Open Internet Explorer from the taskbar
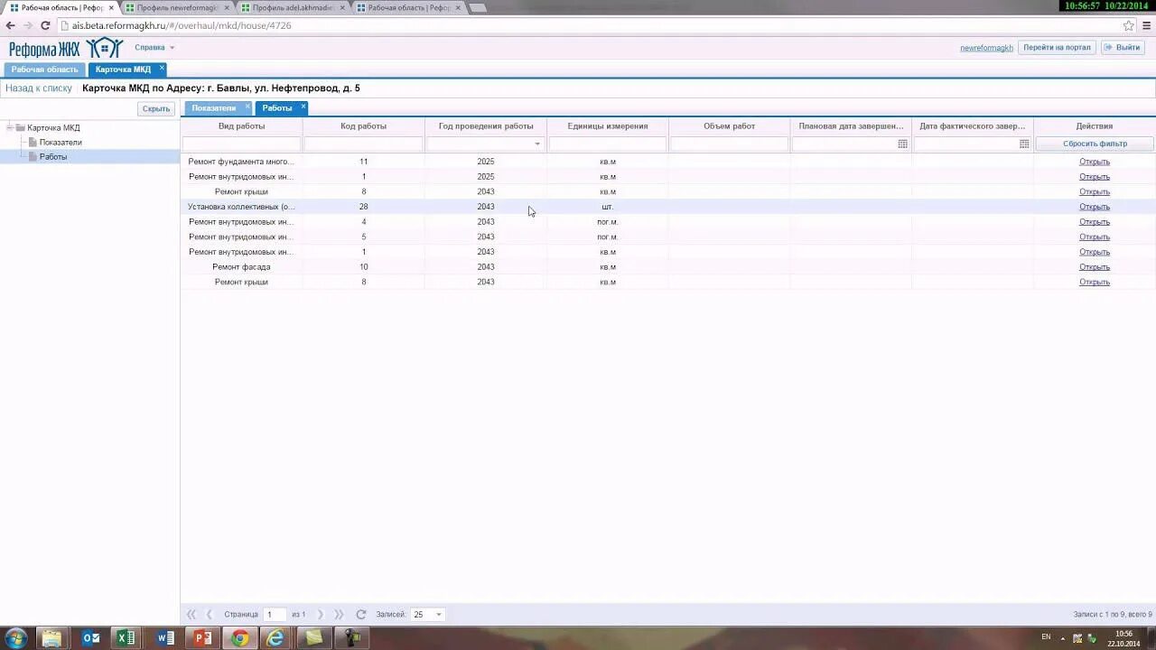This screenshot has width=1156, height=650. [275, 638]
